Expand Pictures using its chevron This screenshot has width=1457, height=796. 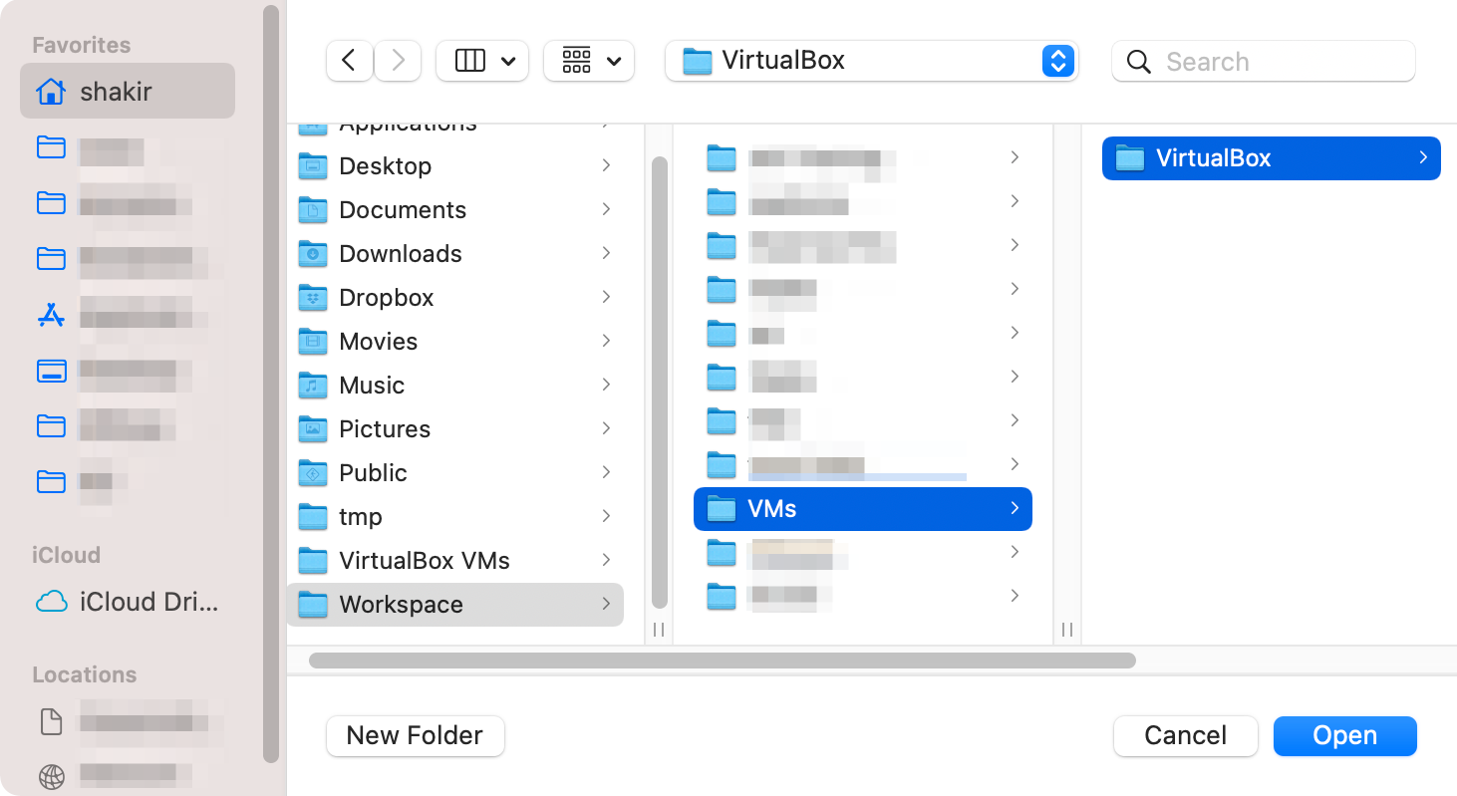[x=606, y=428]
